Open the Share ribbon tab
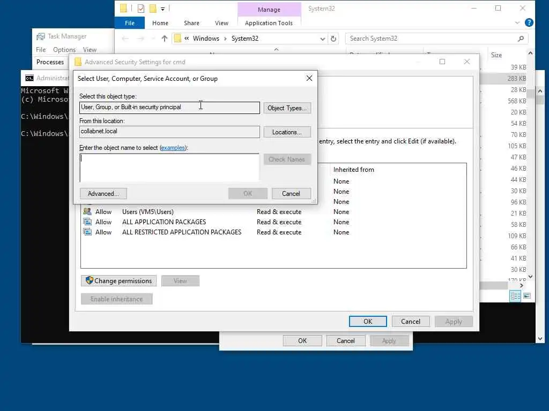The width and height of the screenshot is (549, 411). [x=191, y=23]
